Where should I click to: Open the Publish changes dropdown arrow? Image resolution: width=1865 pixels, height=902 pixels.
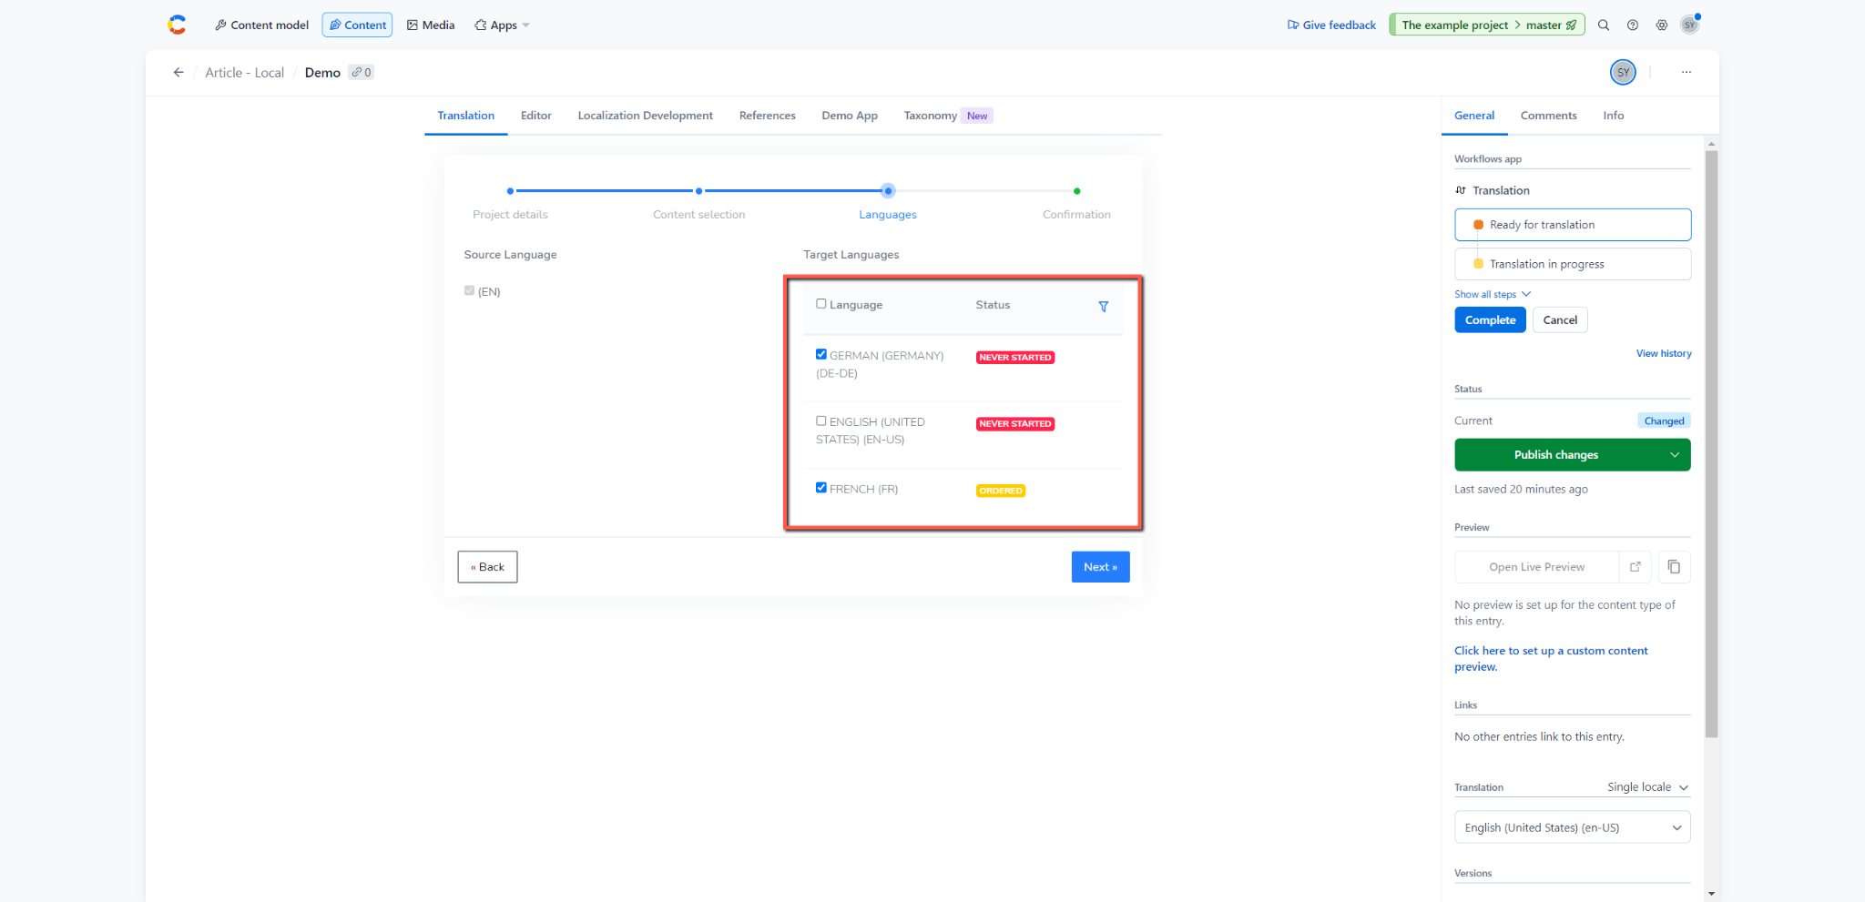click(1674, 455)
